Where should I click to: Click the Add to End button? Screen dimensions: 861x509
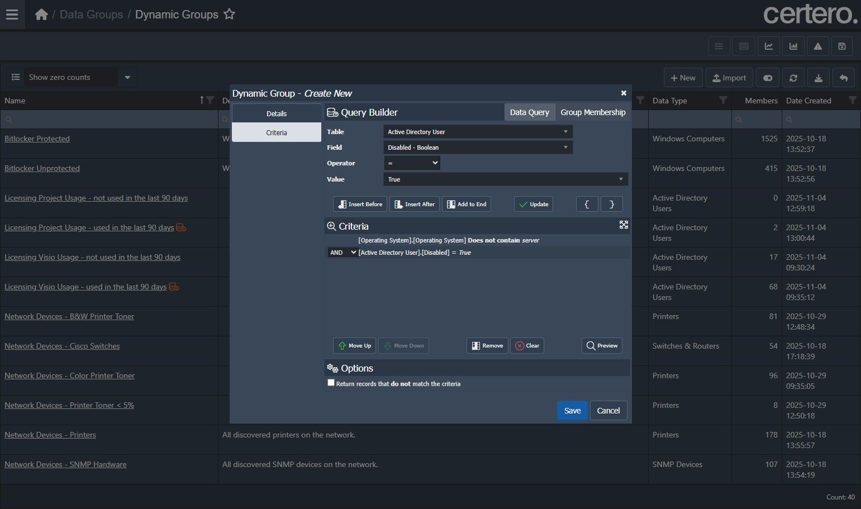pos(467,204)
